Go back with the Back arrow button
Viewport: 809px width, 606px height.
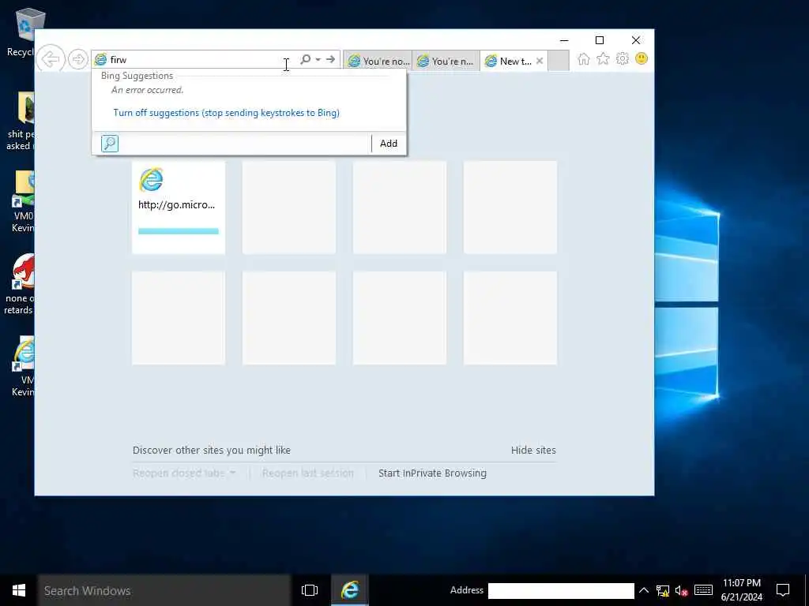pyautogui.click(x=50, y=59)
